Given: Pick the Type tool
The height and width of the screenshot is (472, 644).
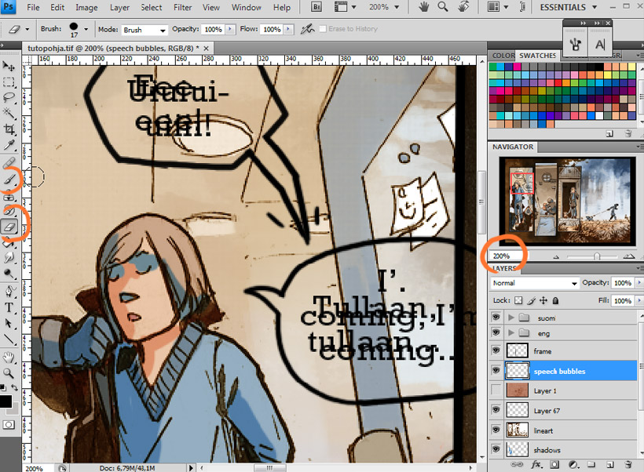Looking at the screenshot, I should pos(10,308).
